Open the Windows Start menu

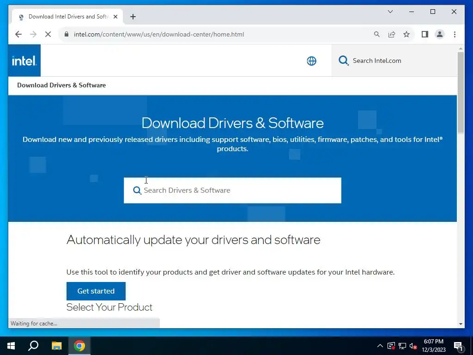coord(11,346)
